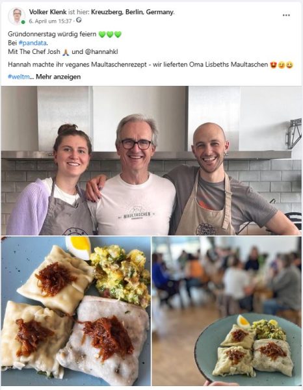Open the truncated #weltm hashtag
303x390 pixels.
(19, 77)
